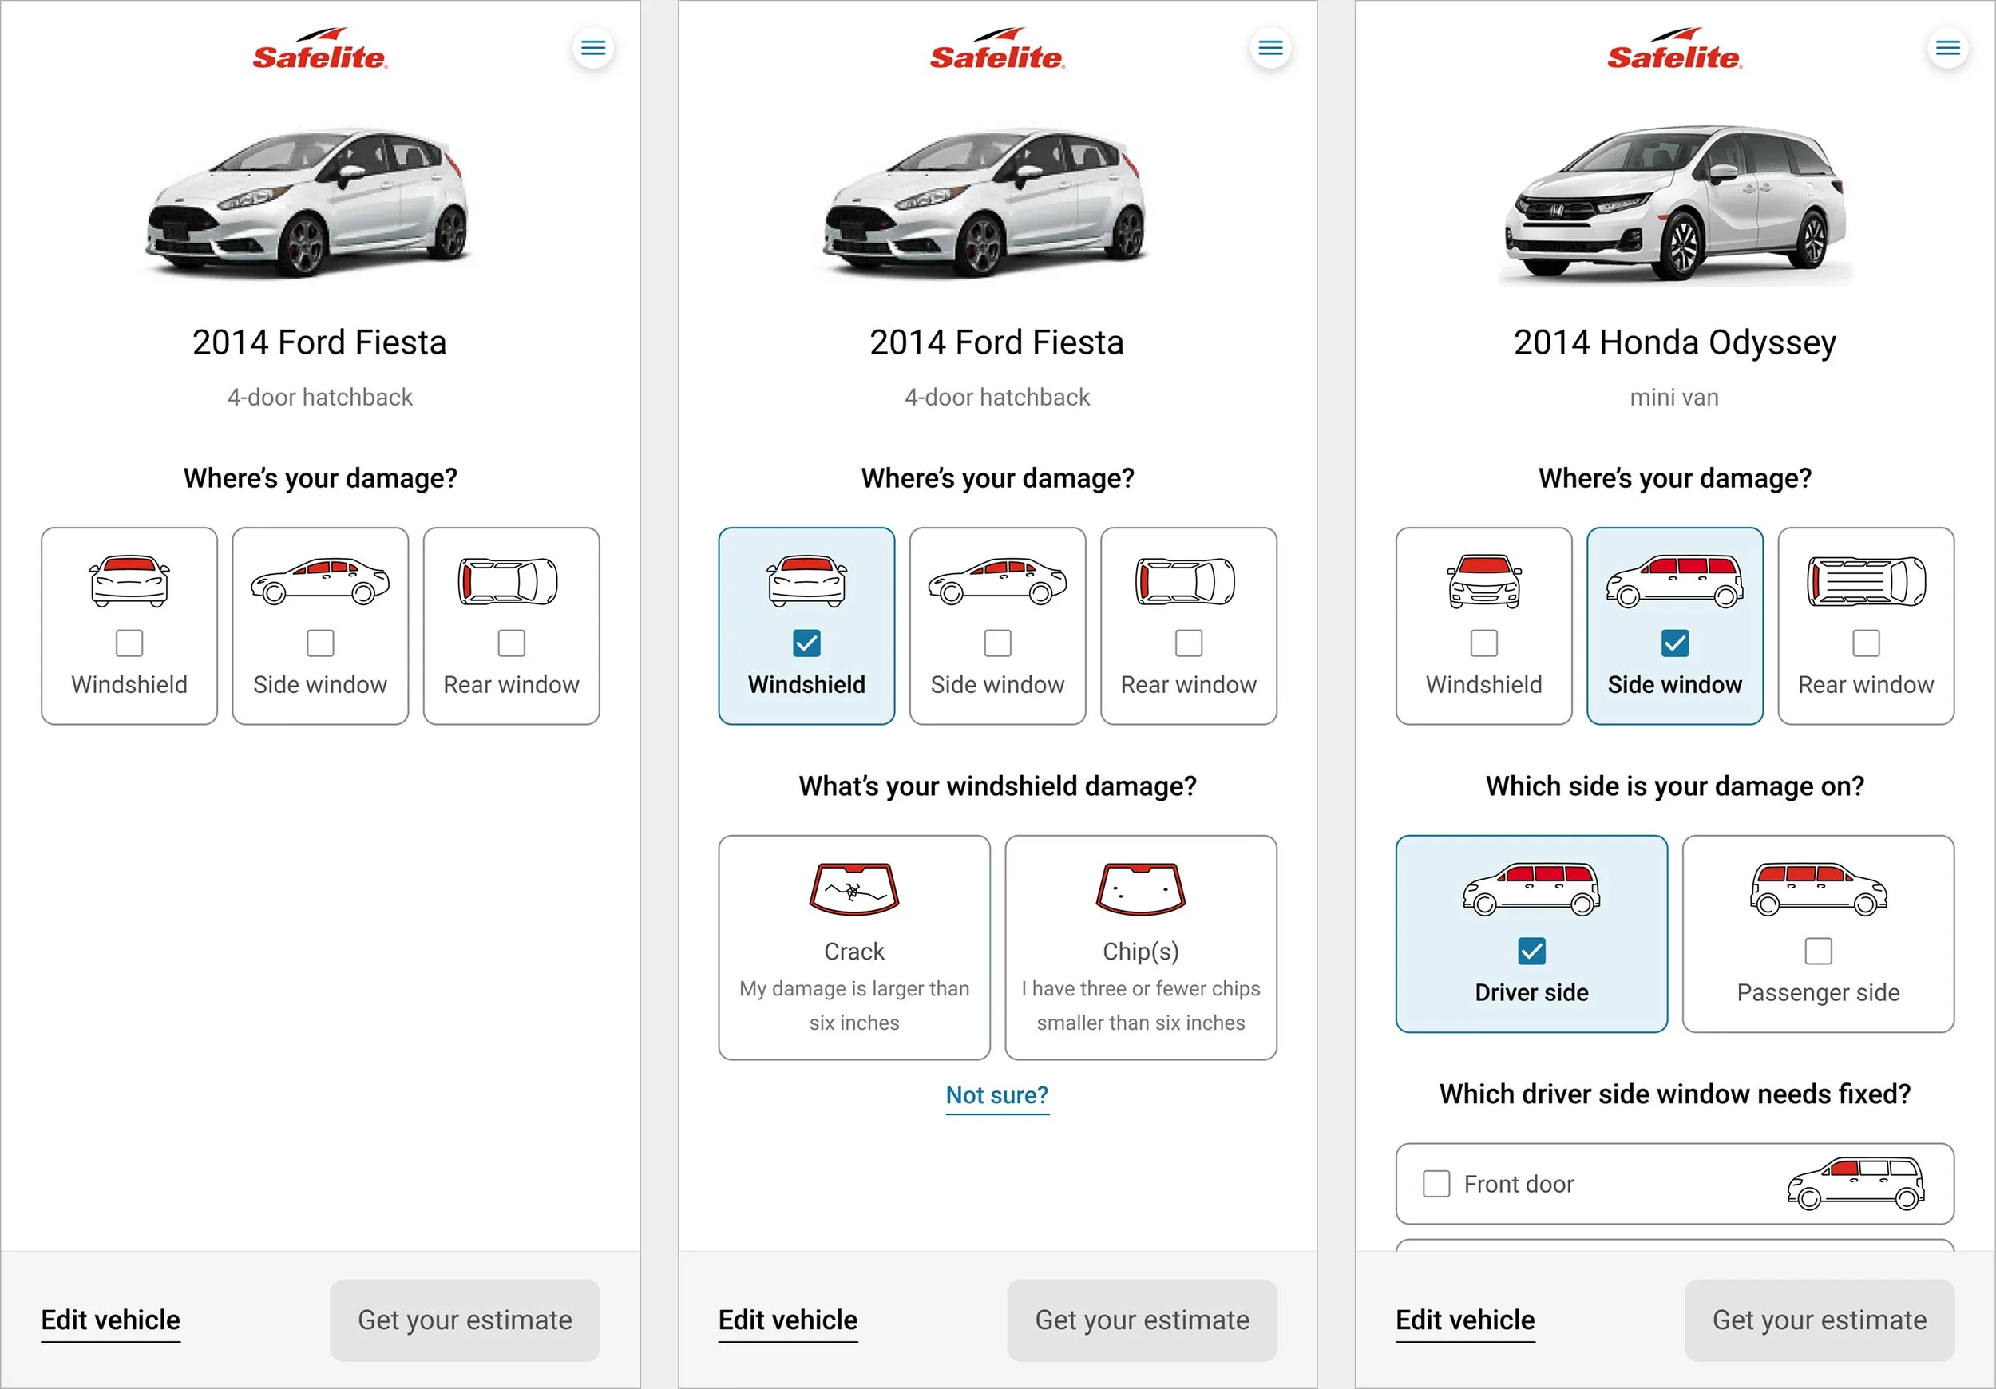Screen dimensions: 1996x1389
Task: Tick Rear window checkbox on first screen
Action: click(511, 643)
